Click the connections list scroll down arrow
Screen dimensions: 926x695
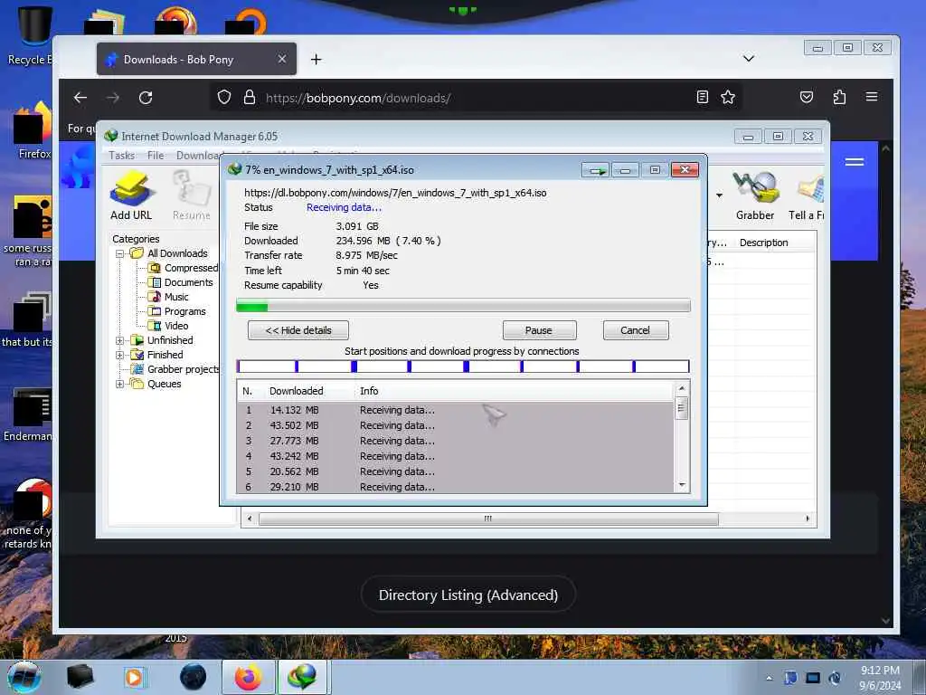pos(682,485)
